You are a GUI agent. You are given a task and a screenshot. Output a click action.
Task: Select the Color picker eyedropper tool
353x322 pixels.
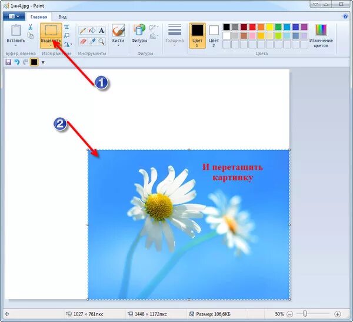point(92,41)
